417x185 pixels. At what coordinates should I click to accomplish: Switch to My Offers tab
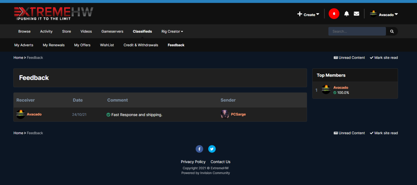tap(82, 45)
